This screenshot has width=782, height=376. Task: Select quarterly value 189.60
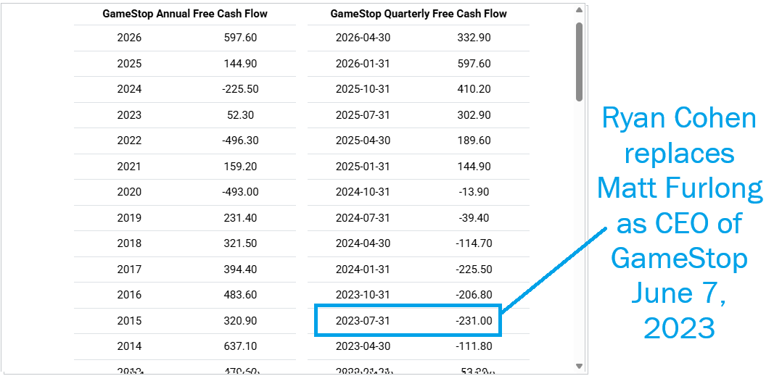click(x=474, y=141)
